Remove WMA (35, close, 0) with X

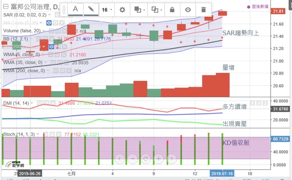66,63
